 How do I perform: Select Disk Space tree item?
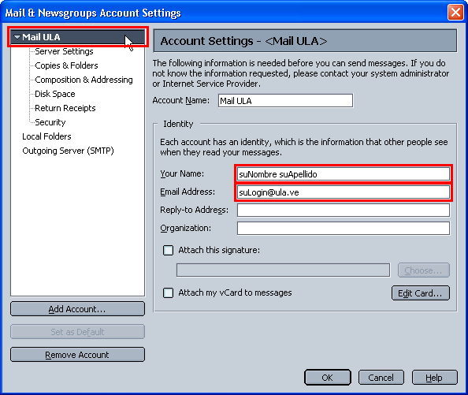(x=55, y=94)
